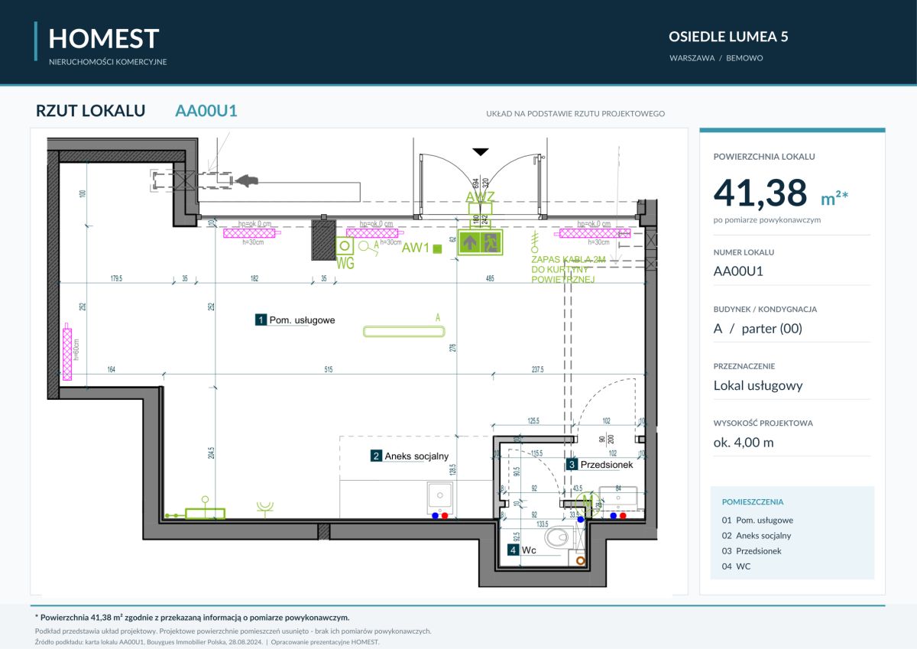Click the 'po pomiarze powykonawczym' caption
The width and height of the screenshot is (917, 649).
[766, 219]
